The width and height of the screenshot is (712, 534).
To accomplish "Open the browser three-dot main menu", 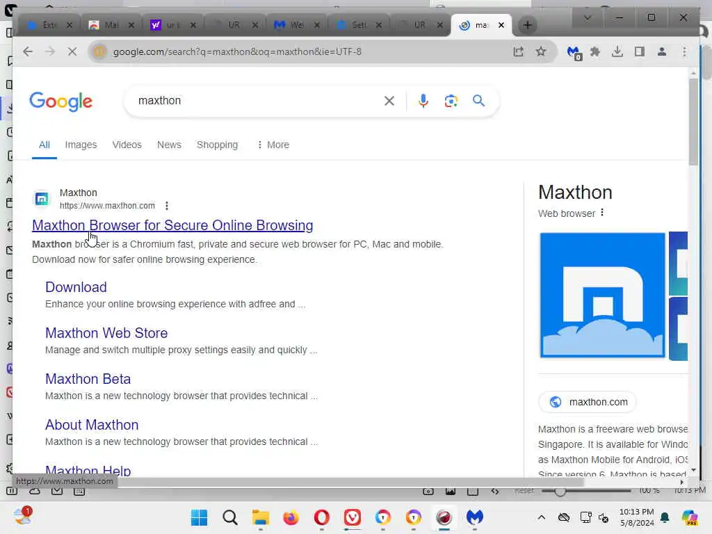I will 684,51.
